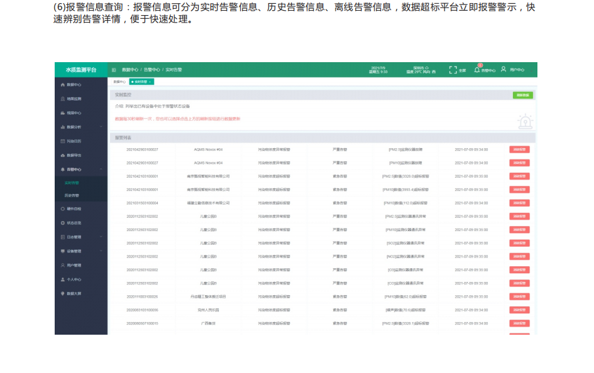Viewport: 594px width, 373px height.
Task: Clear alarm for [NO2]监测仪器通讯异常 row
Action: [519, 256]
